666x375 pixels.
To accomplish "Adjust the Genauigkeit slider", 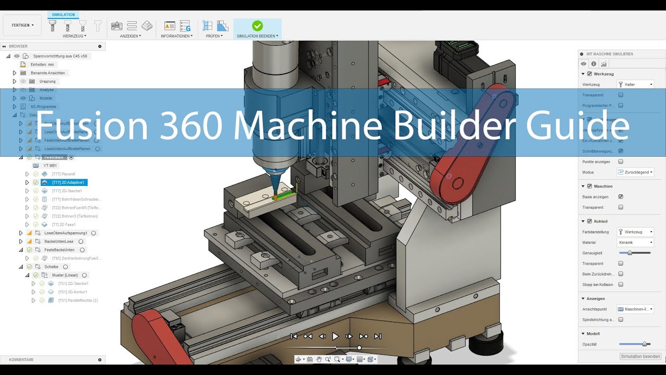I will click(630, 253).
